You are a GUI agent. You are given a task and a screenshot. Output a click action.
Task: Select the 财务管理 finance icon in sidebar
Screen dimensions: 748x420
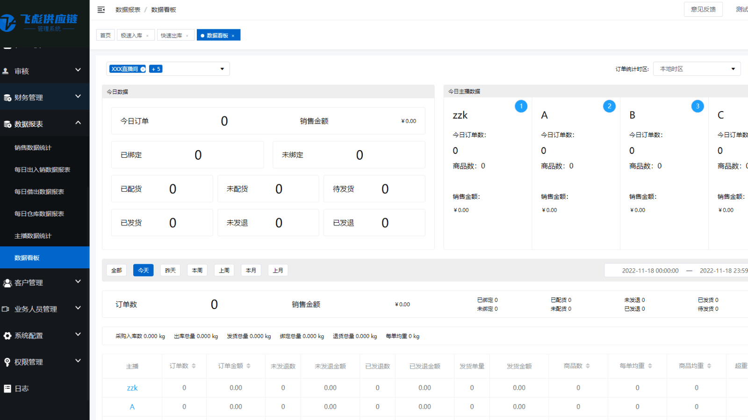[7, 97]
